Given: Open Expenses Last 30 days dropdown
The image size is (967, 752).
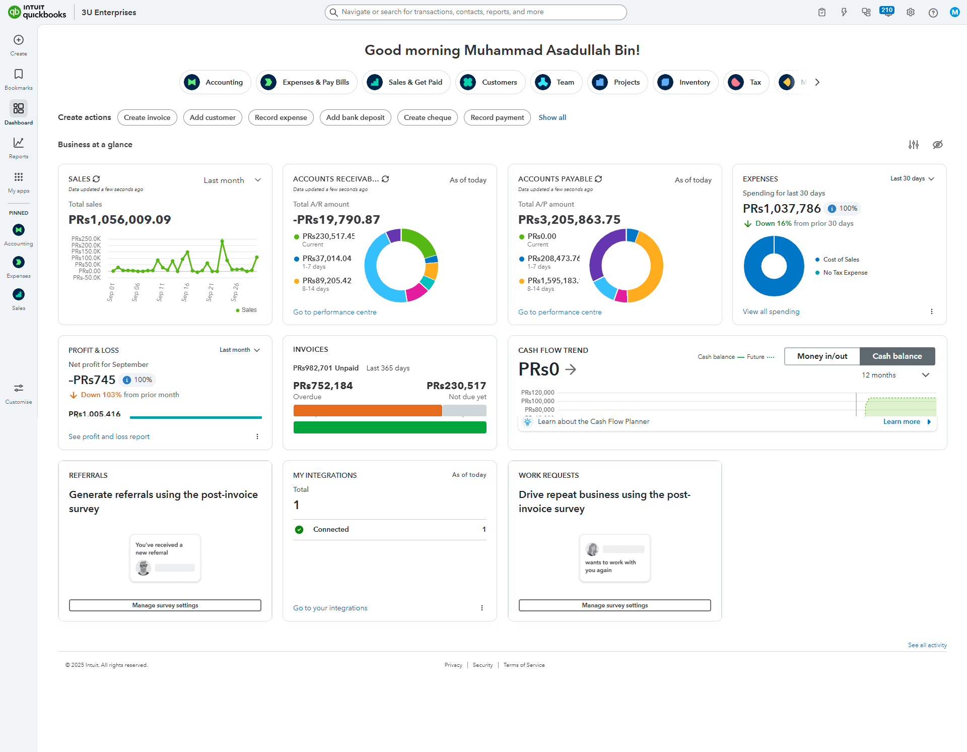Looking at the screenshot, I should pyautogui.click(x=912, y=179).
